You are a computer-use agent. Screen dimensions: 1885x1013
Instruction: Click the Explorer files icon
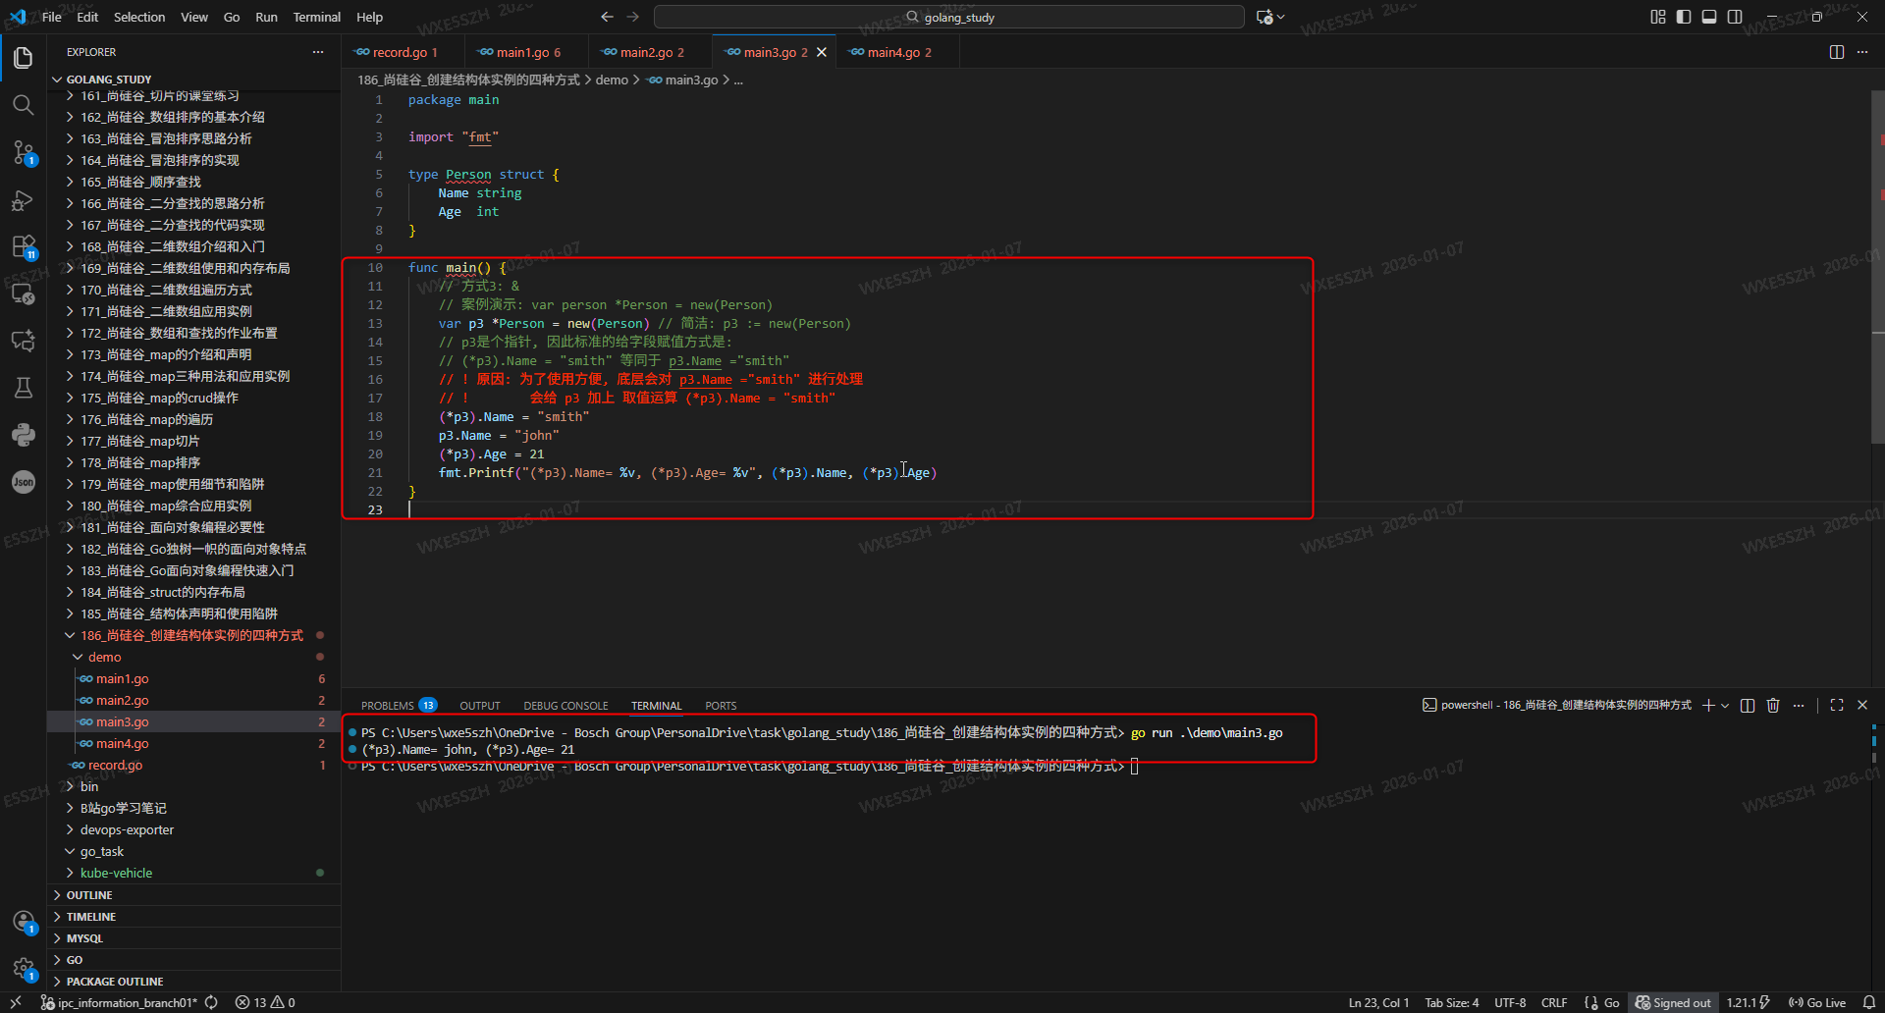[x=24, y=58]
